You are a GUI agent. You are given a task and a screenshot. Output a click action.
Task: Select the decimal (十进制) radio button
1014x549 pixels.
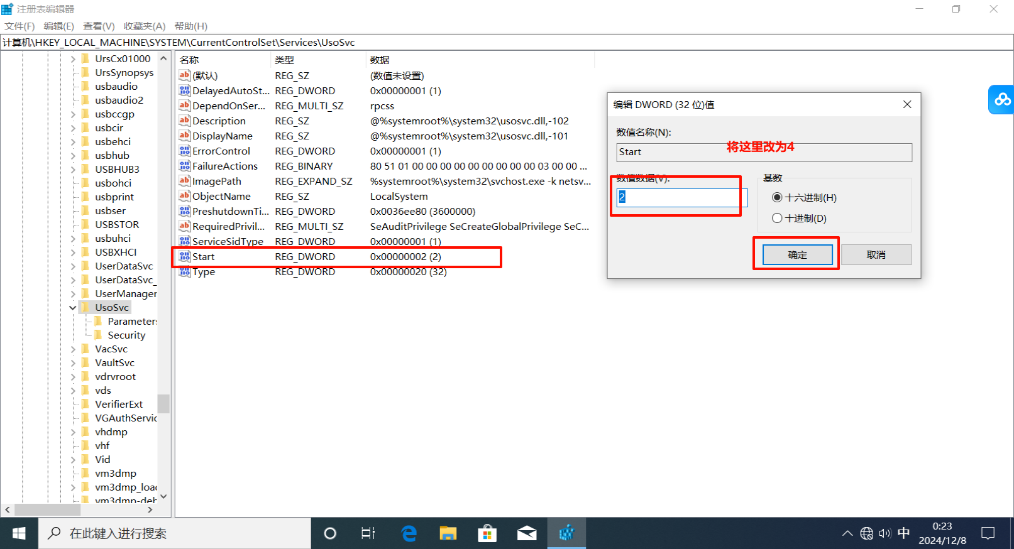[777, 218]
